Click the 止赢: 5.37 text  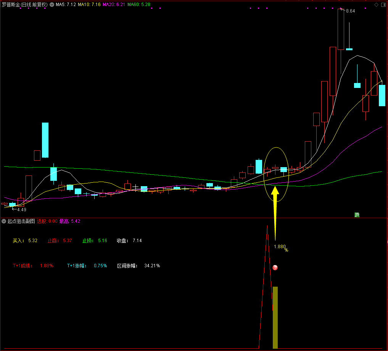(x=60, y=241)
